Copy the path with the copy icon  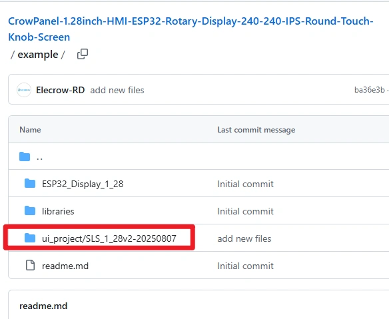tap(83, 54)
